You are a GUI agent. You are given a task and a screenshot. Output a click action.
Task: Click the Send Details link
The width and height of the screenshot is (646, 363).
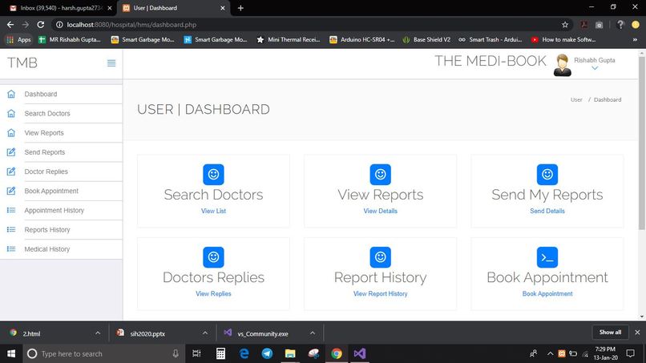pyautogui.click(x=547, y=211)
